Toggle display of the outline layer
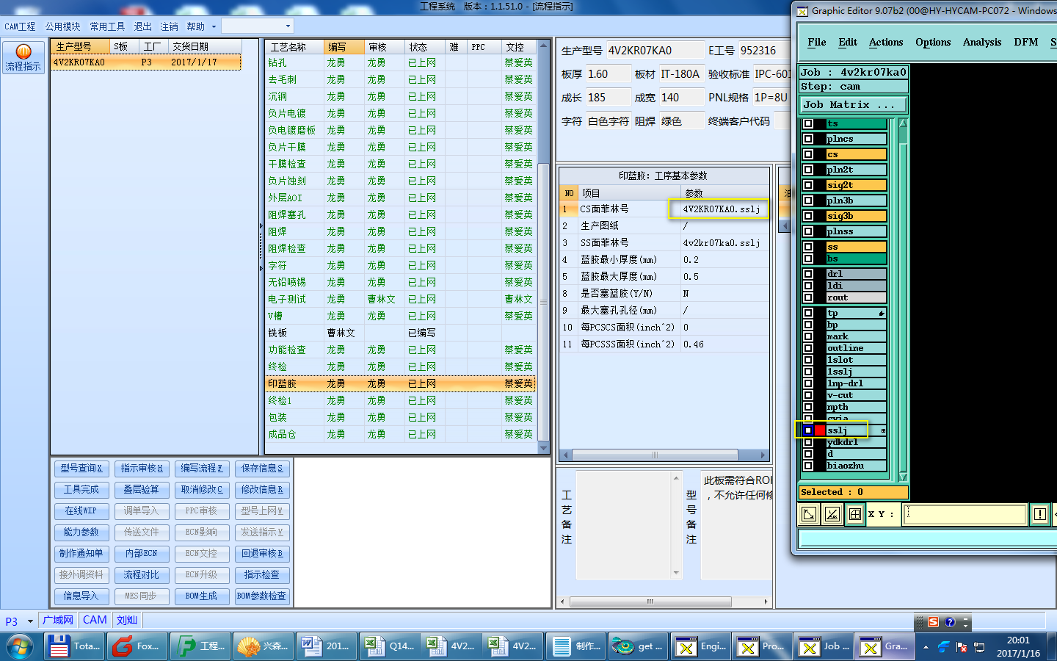The height and width of the screenshot is (661, 1057). 808,348
